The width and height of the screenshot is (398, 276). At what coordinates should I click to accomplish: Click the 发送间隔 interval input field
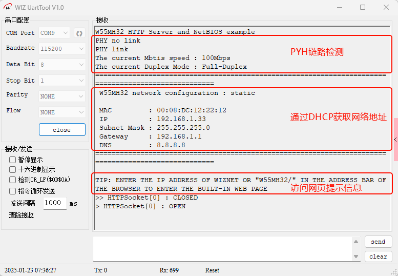point(54,203)
